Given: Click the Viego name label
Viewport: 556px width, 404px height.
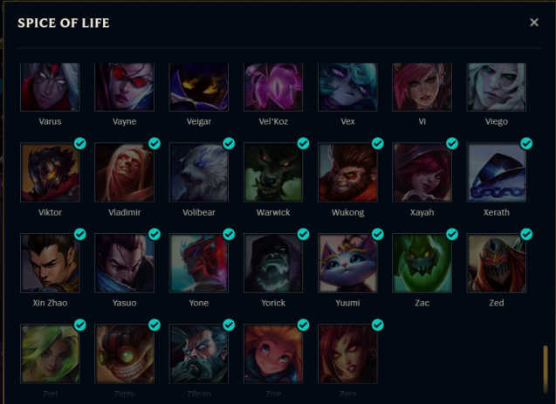Looking at the screenshot, I should pos(497,121).
